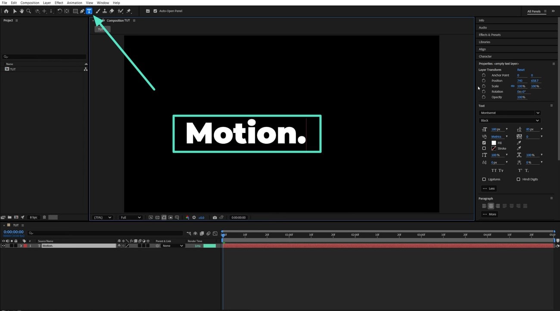Select the Selection arrow tool
The height and width of the screenshot is (311, 560).
tap(15, 11)
